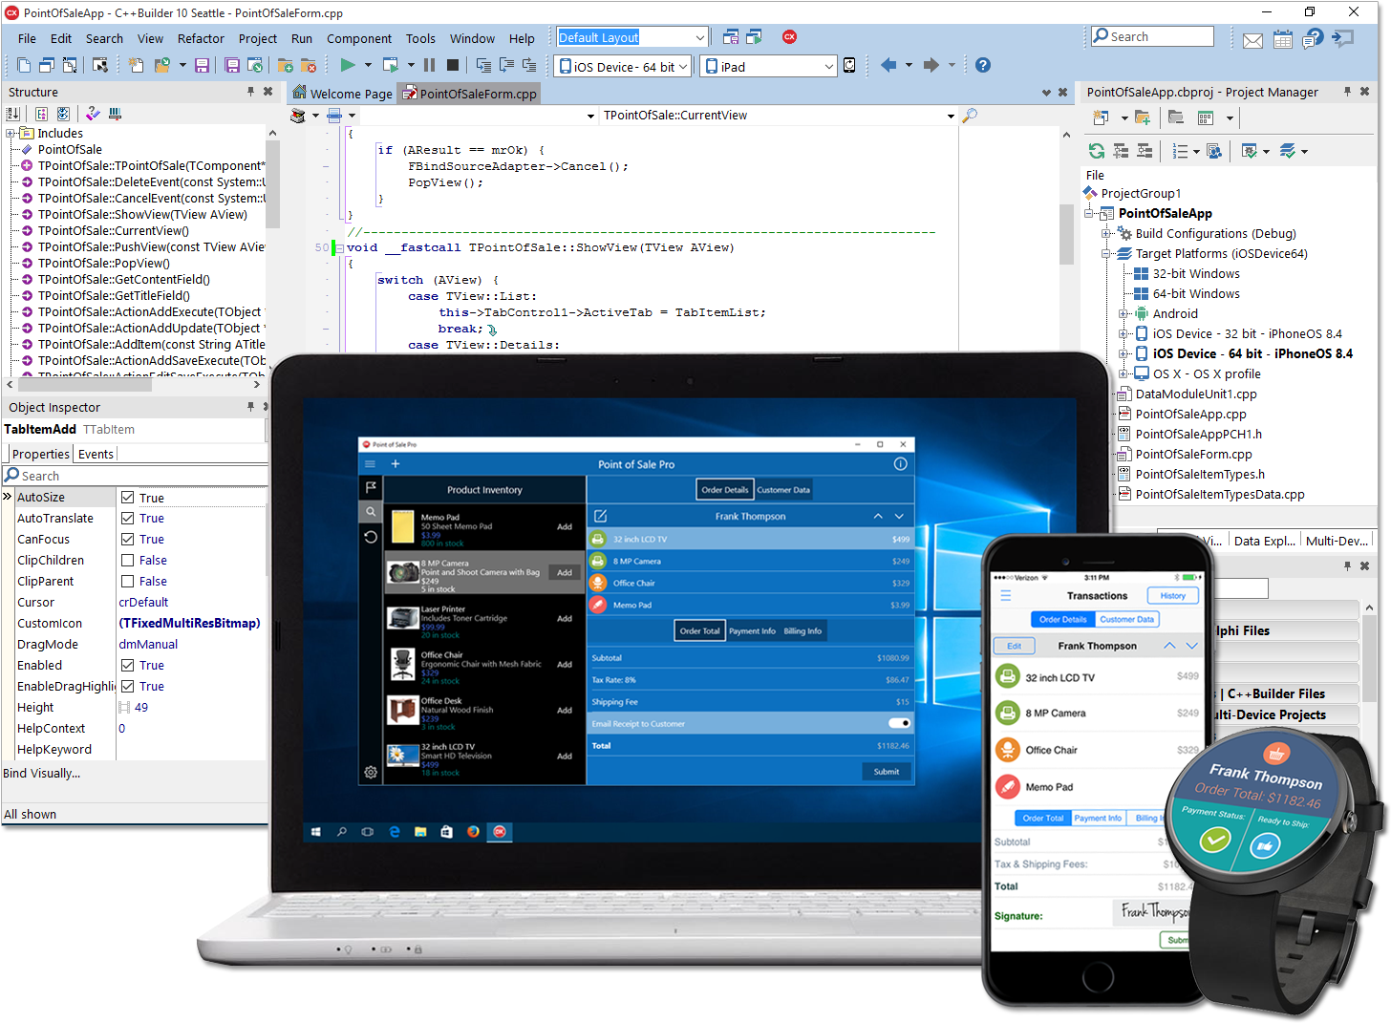The width and height of the screenshot is (1391, 1023).
Task: Click the envelope message icon
Action: (x=1252, y=40)
